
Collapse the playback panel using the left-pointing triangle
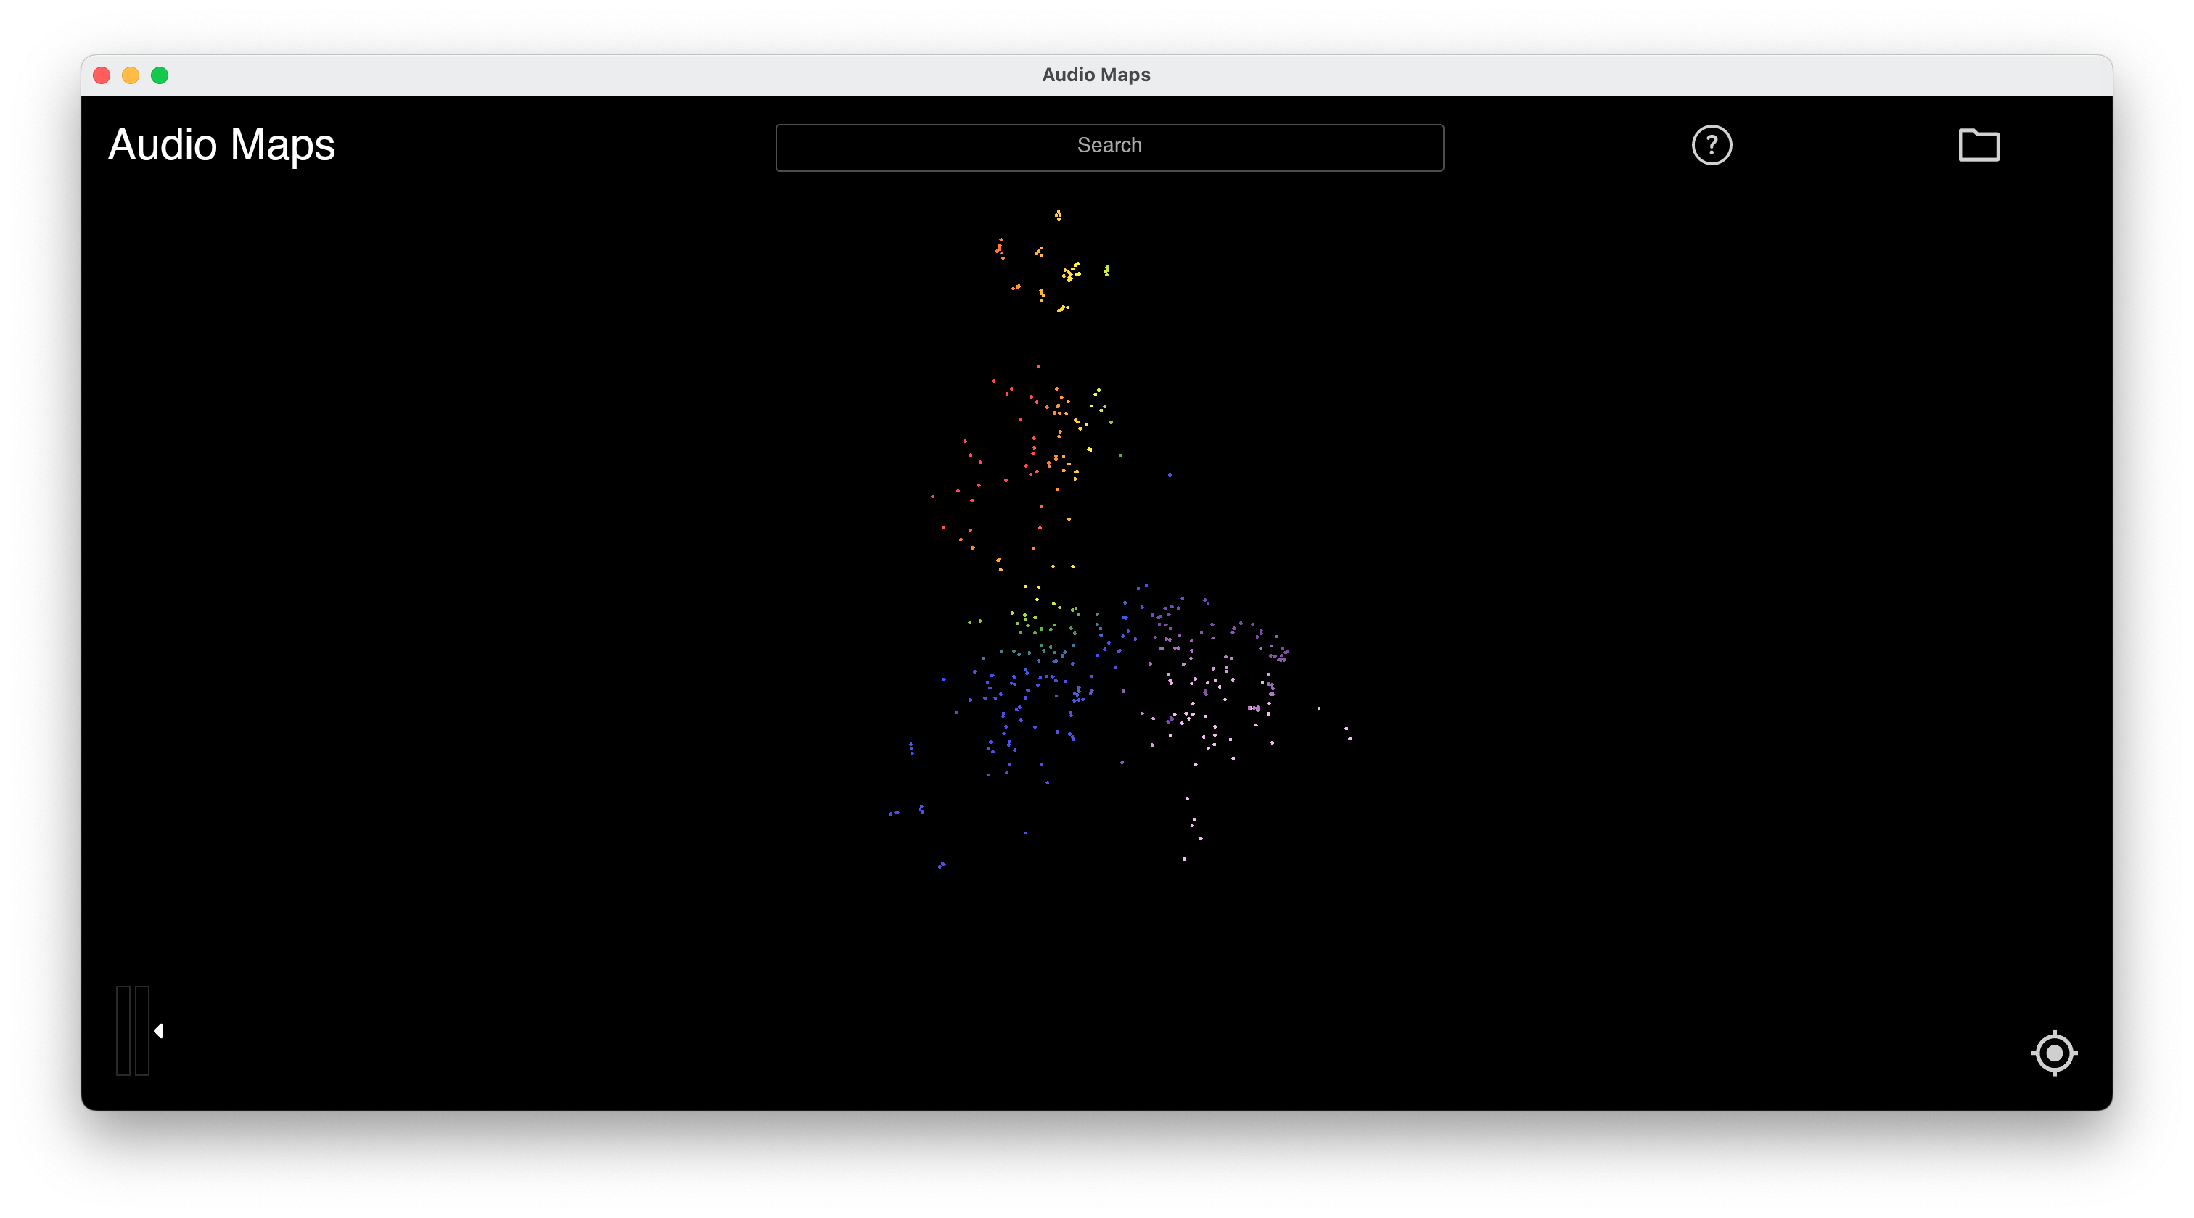[x=158, y=1030]
